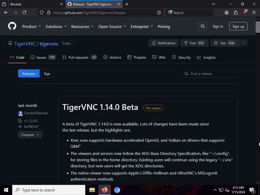Expand the Product menu
Screen dimensions: 260x195
[x=31, y=26]
